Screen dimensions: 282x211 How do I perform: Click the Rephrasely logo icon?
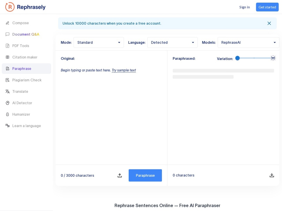(10, 7)
